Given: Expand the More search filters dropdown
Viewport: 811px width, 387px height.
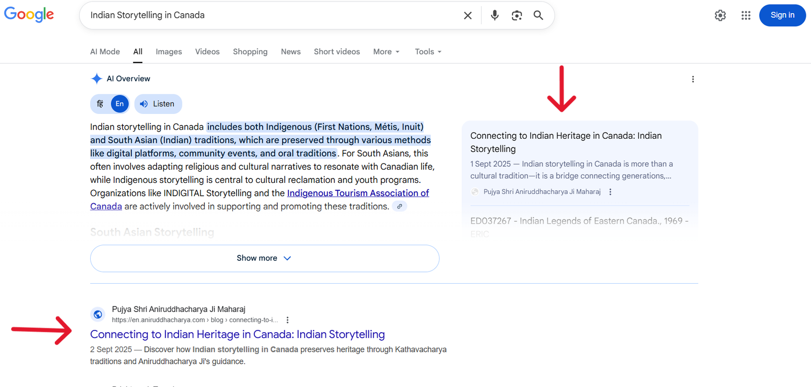Looking at the screenshot, I should pos(386,52).
